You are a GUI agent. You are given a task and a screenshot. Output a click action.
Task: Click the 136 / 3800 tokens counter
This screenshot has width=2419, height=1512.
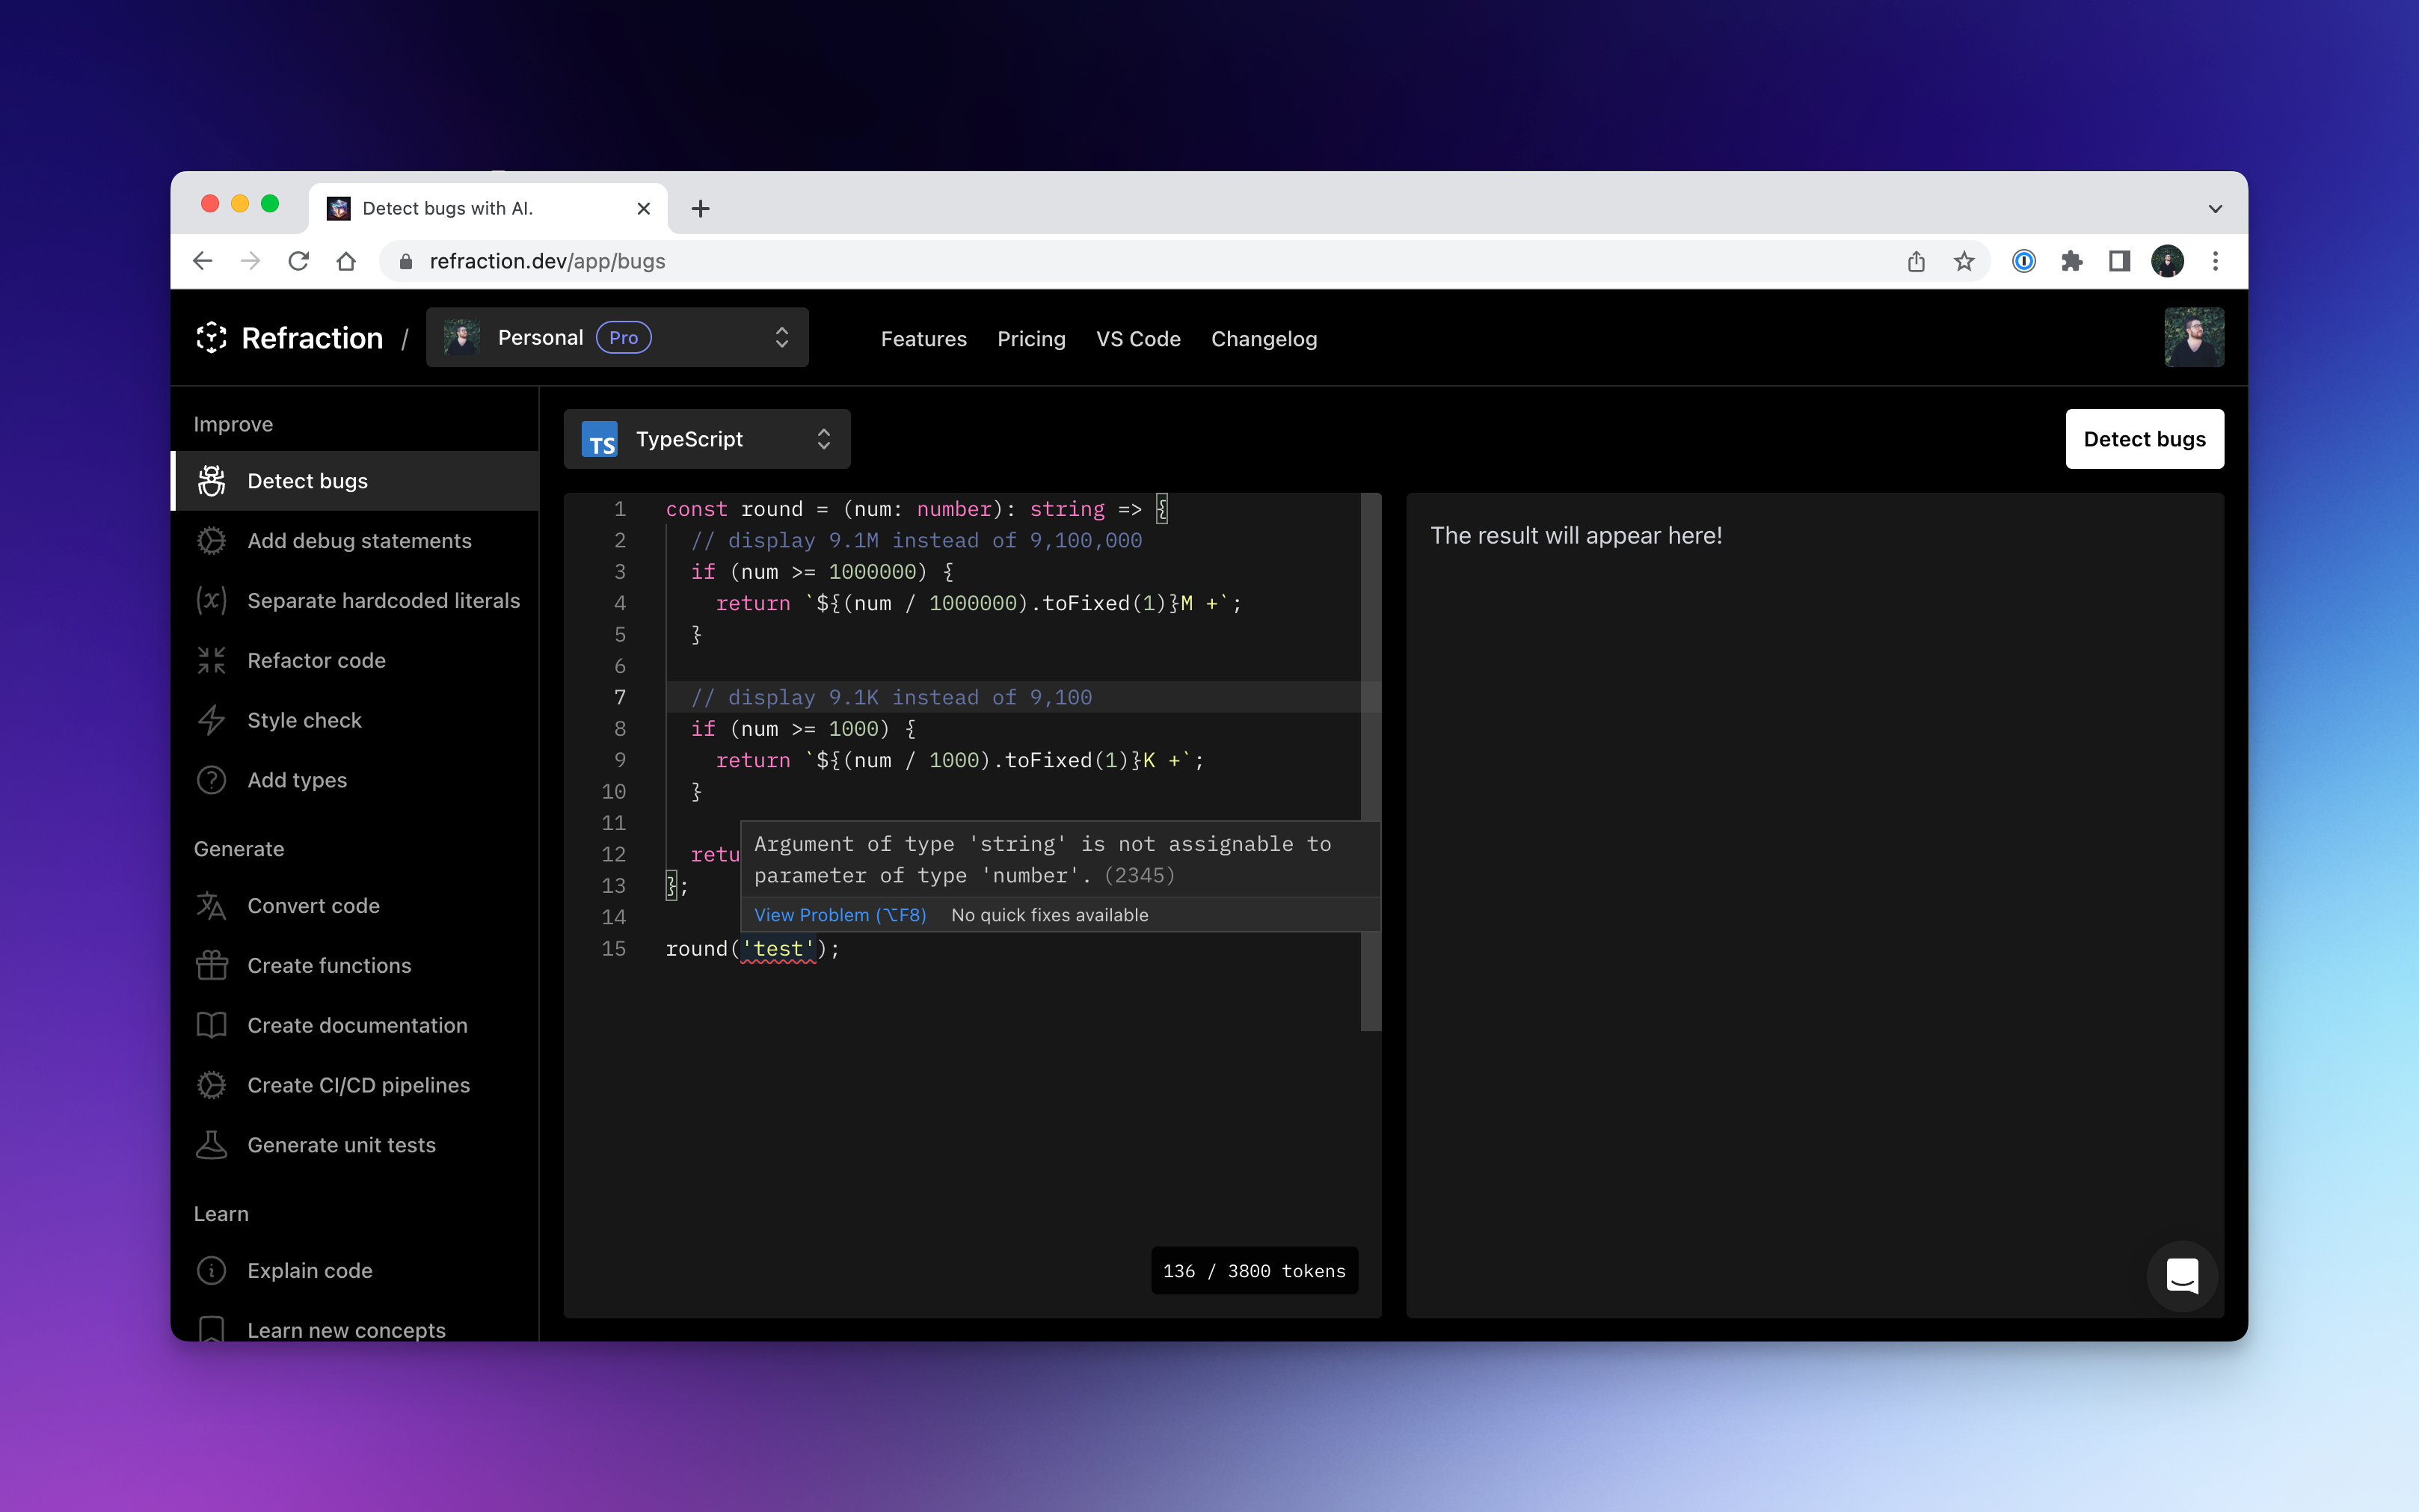click(x=1253, y=1270)
